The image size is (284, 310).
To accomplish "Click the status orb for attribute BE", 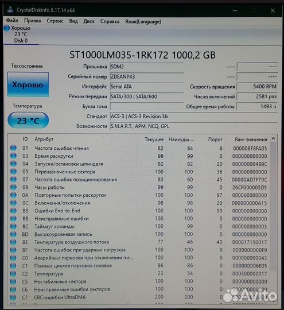I will pos(13,242).
